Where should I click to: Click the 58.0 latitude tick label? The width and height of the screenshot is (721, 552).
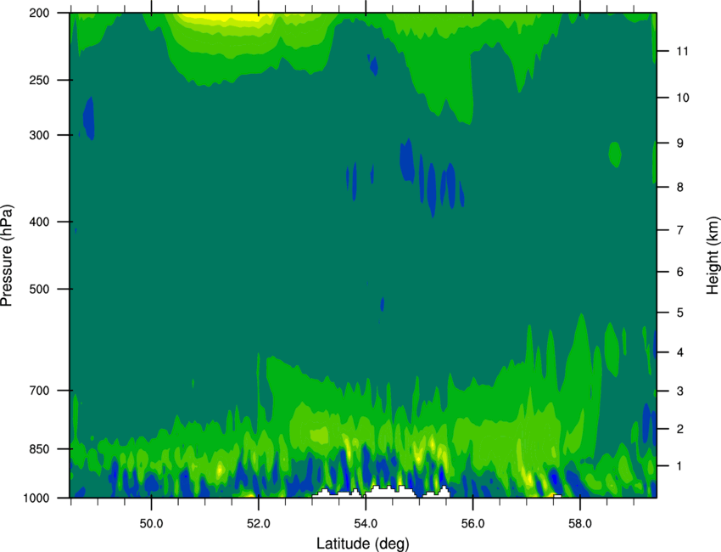[x=580, y=524]
